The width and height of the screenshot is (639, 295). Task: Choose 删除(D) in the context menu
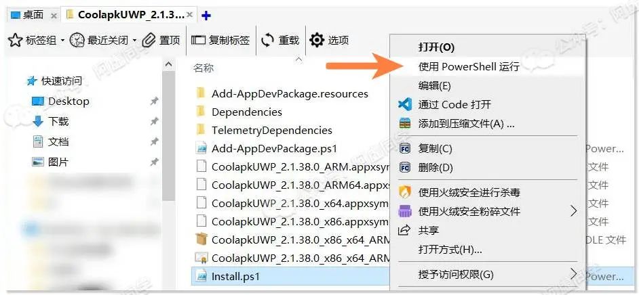pyautogui.click(x=435, y=167)
